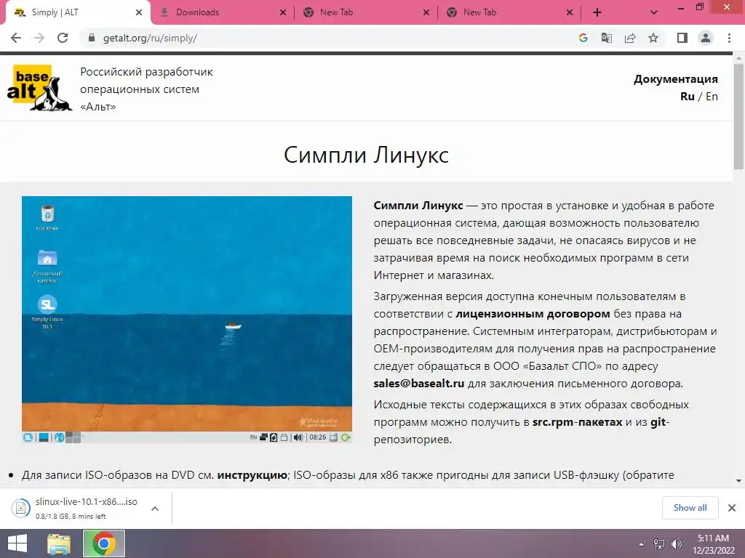Image resolution: width=745 pixels, height=558 pixels.
Task: Expand the tab search chevron
Action: [x=654, y=13]
